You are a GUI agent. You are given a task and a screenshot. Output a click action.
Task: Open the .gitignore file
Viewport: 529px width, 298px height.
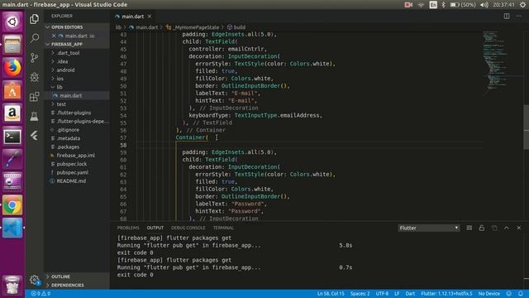click(x=77, y=130)
